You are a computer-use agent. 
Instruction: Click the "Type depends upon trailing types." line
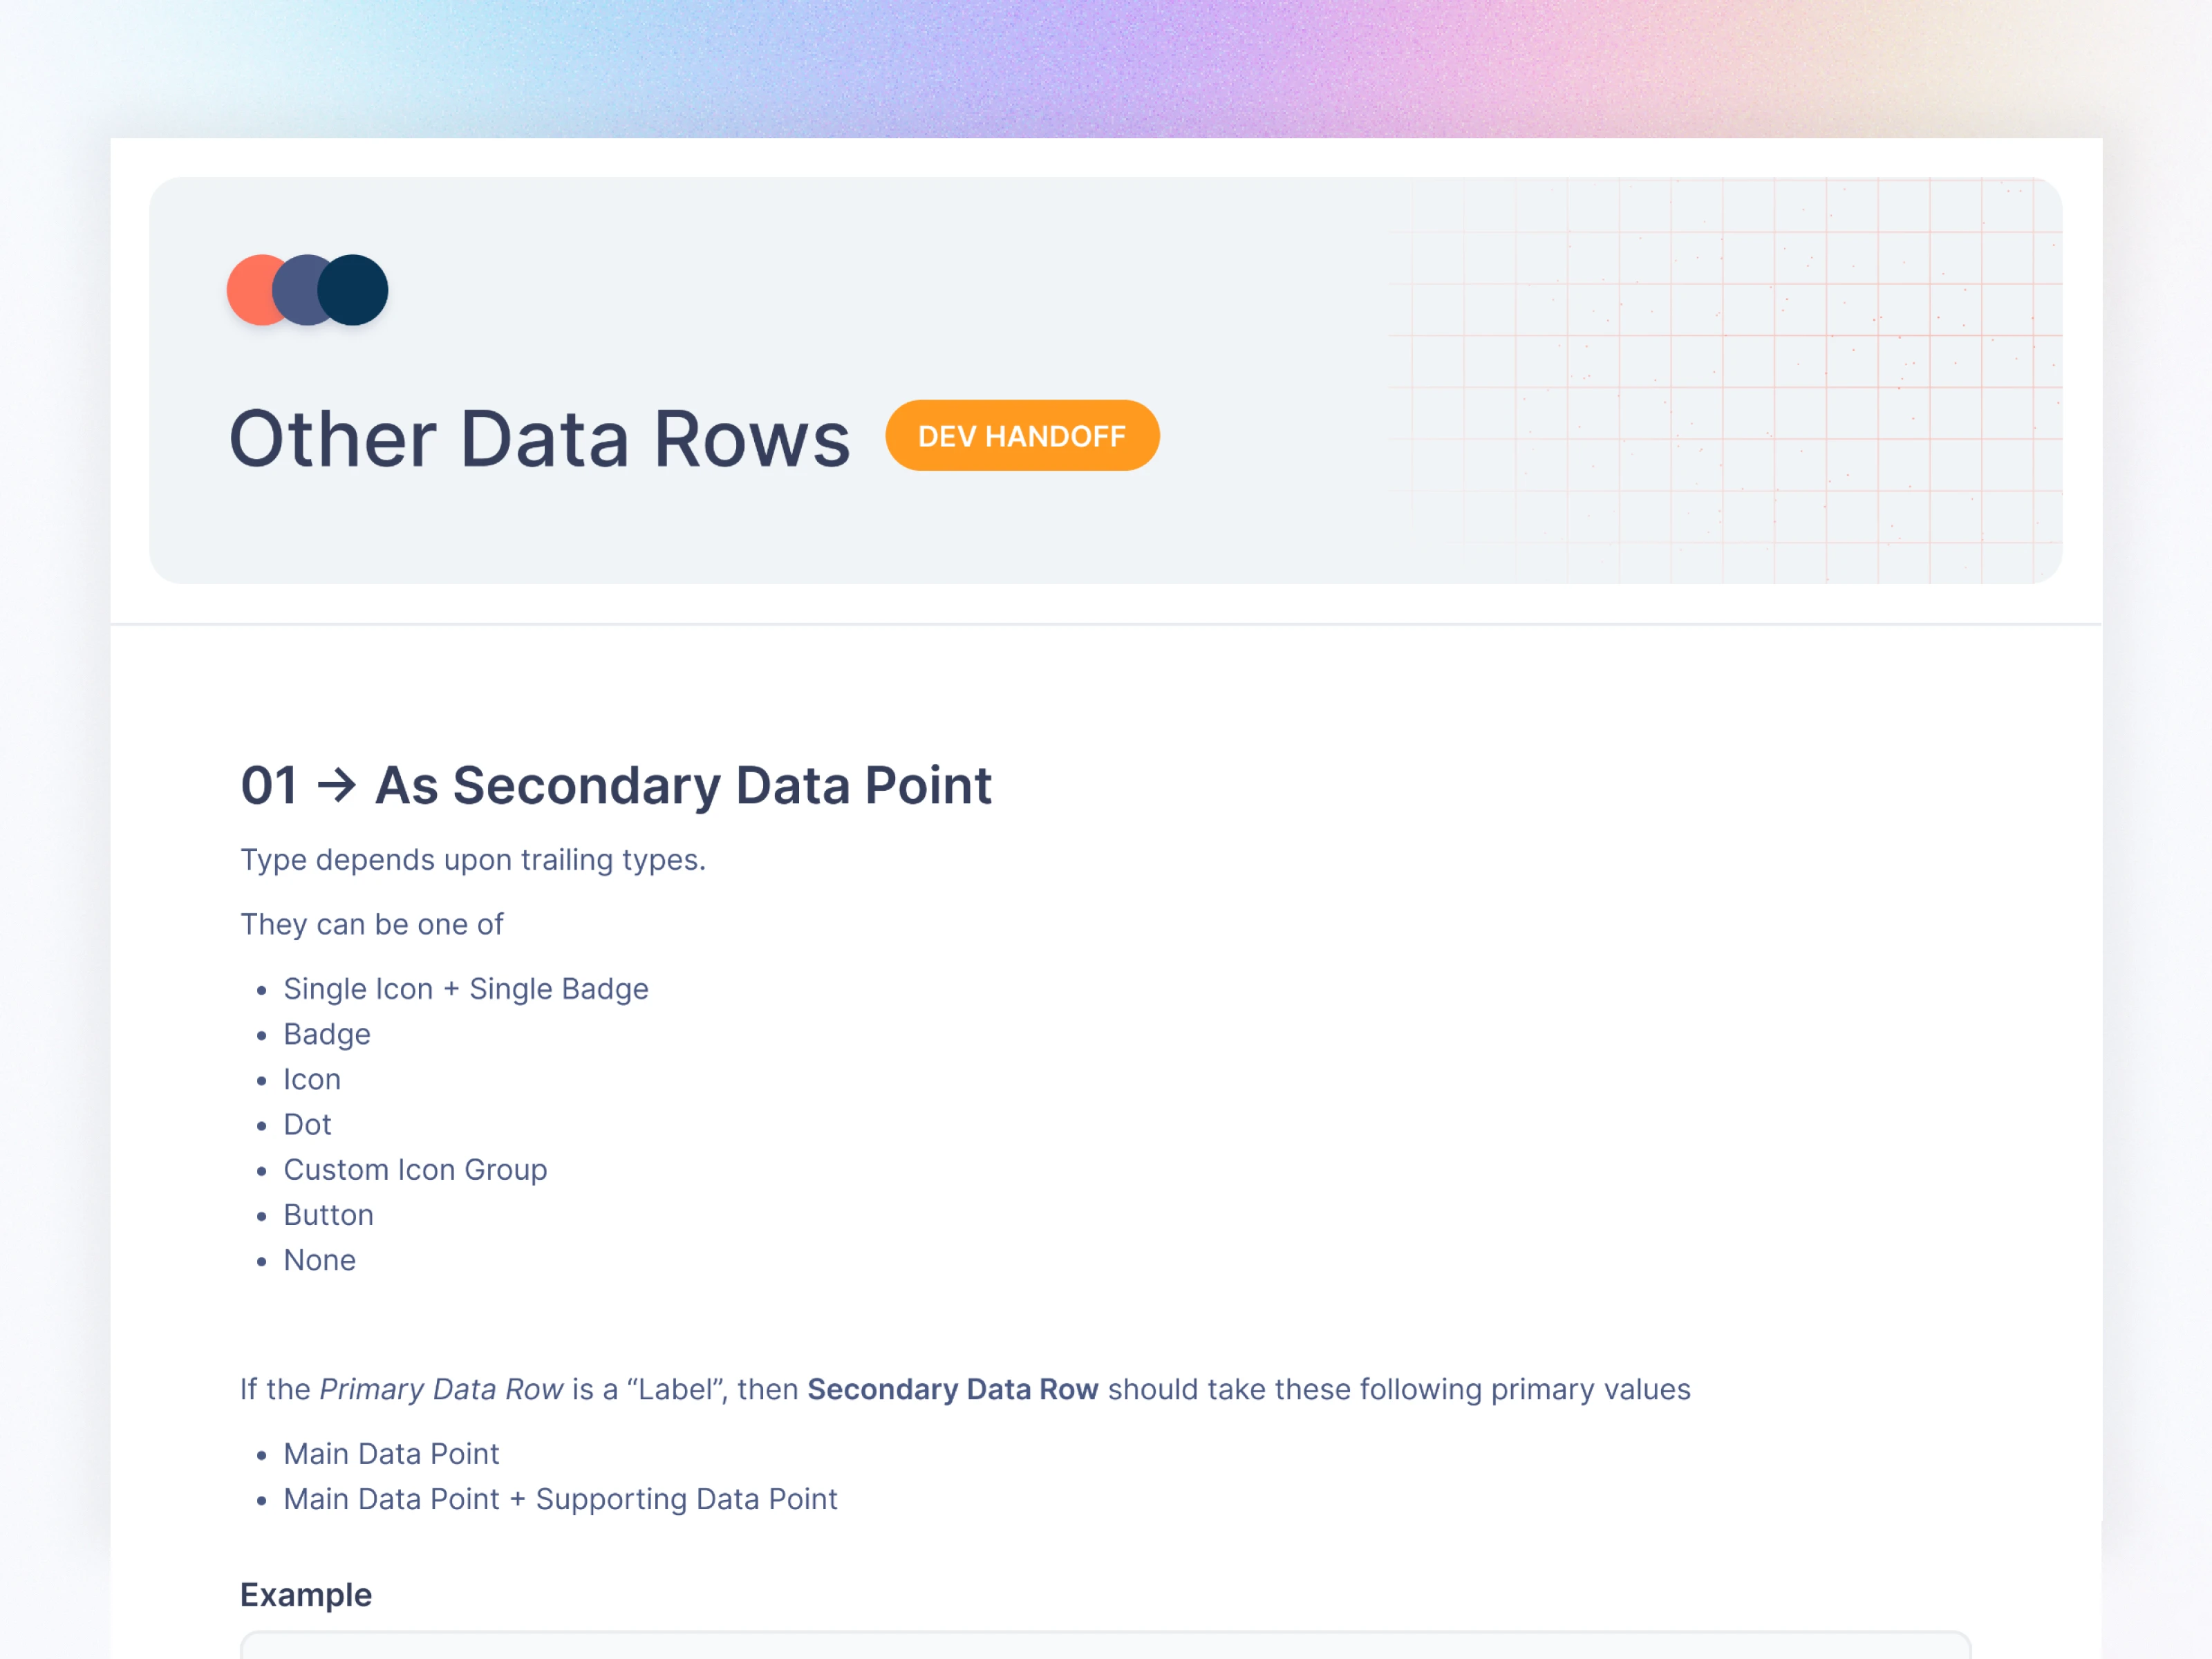click(x=473, y=860)
